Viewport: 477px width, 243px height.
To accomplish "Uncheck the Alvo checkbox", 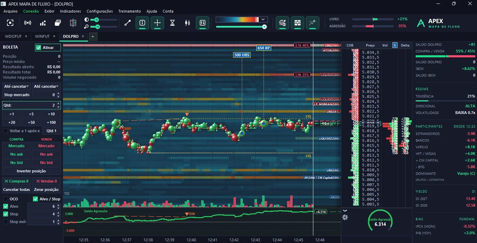I will 6,206.
